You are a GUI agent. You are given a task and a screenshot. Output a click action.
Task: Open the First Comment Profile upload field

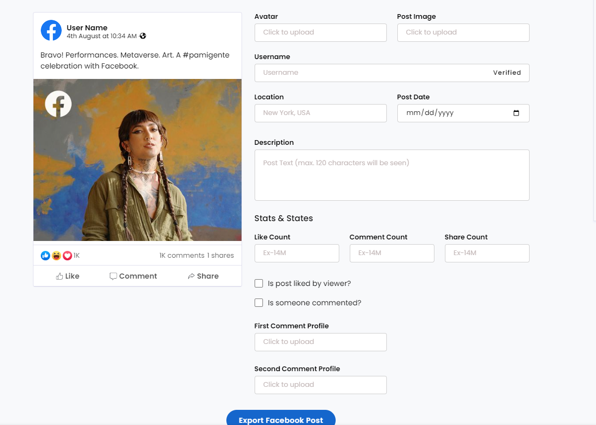[320, 342]
